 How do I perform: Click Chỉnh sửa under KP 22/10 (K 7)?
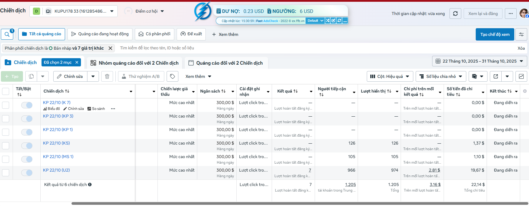point(74,109)
